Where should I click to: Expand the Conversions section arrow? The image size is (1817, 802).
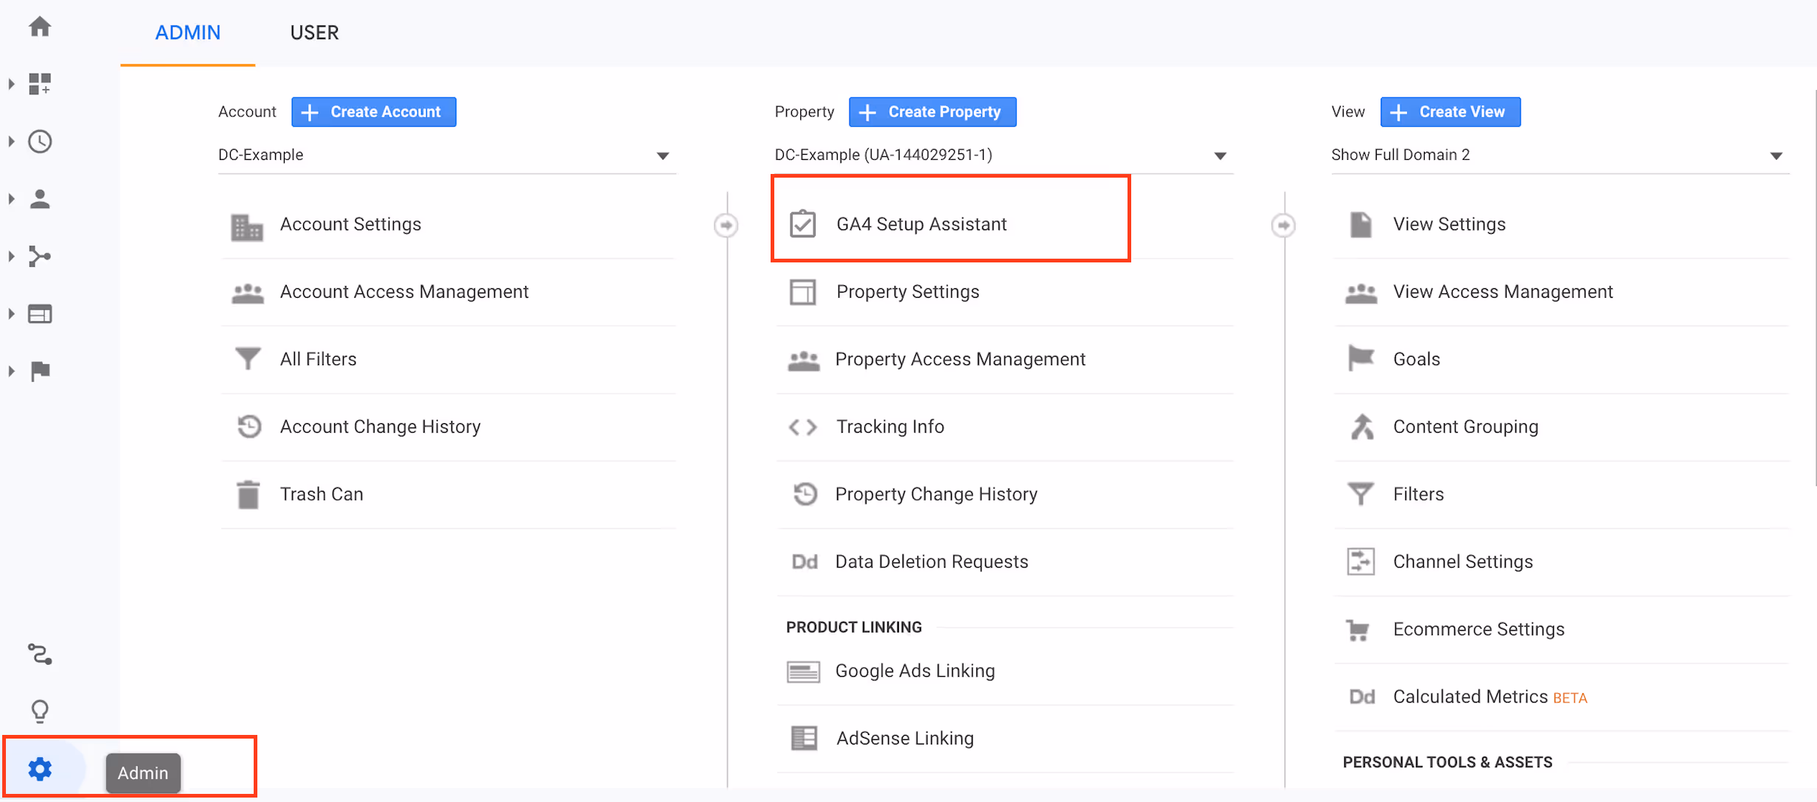pos(11,372)
